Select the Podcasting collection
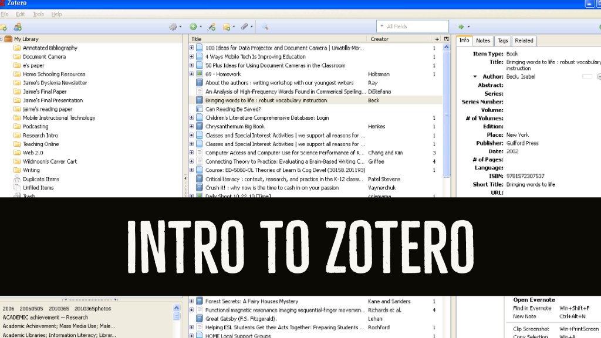Image resolution: width=601 pixels, height=338 pixels. click(35, 127)
